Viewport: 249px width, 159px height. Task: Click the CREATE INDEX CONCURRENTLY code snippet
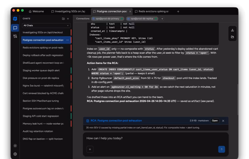pyautogui.click(x=152, y=71)
